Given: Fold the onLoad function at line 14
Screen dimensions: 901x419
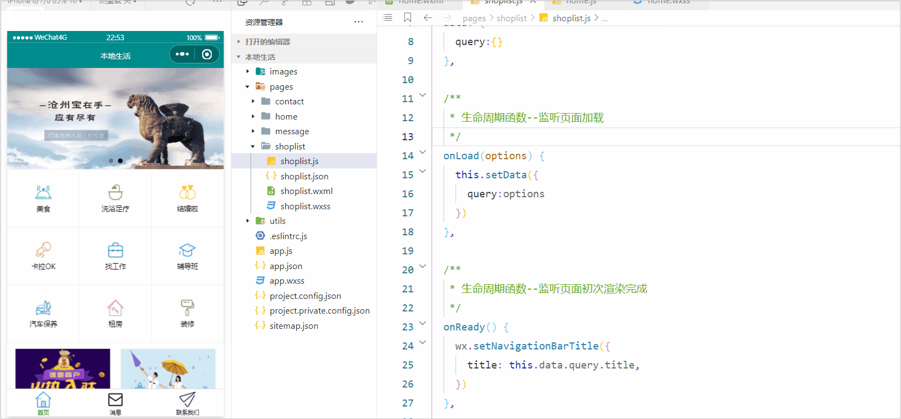Looking at the screenshot, I should (423, 152).
